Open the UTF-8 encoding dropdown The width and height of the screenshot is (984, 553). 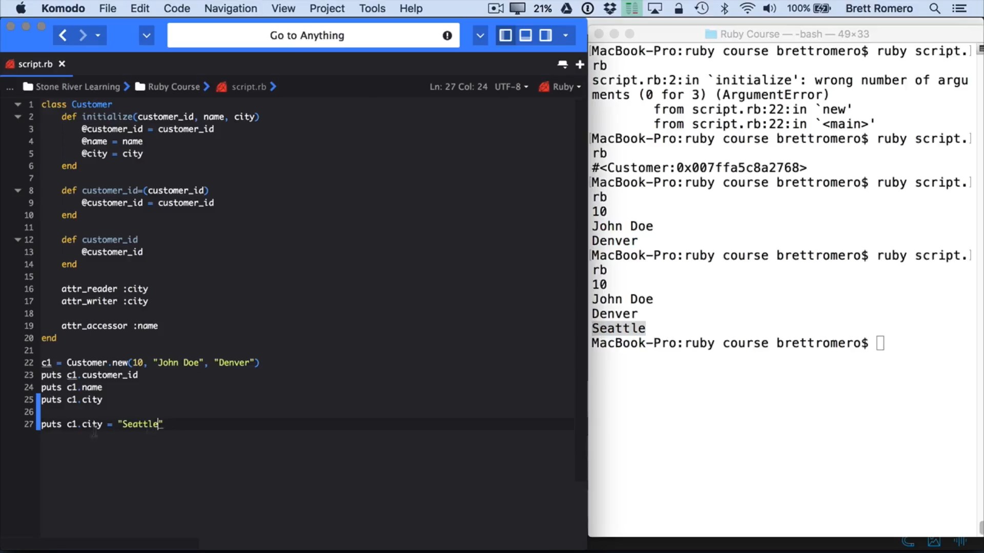click(x=511, y=87)
